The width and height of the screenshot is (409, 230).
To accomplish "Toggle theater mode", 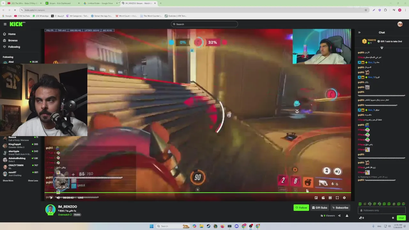I will 330,198.
